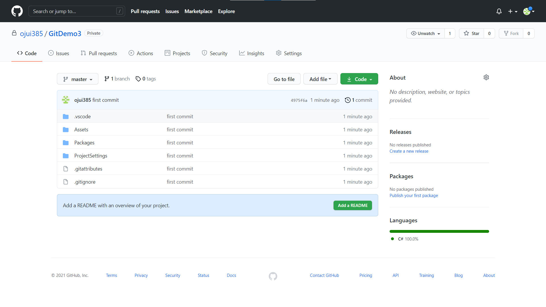The height and width of the screenshot is (307, 546).
Task: Click the footer GitHub mark icon
Action: (x=273, y=276)
